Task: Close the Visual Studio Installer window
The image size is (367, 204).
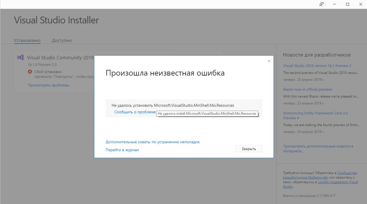Action: click(361, 4)
